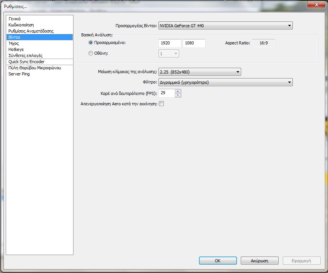
Task: Open the resolution downscale 2.25 dropdown
Action: coord(200,72)
